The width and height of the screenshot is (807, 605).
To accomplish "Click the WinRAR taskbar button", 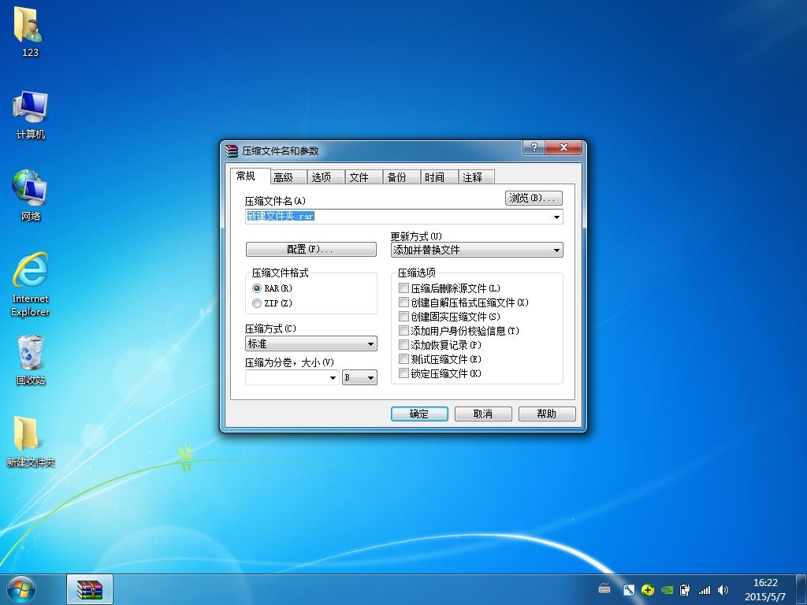I will [90, 589].
